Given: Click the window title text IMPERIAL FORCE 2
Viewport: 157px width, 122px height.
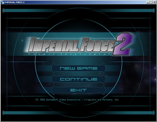Looking at the screenshot, I should pyautogui.click(x=14, y=2).
